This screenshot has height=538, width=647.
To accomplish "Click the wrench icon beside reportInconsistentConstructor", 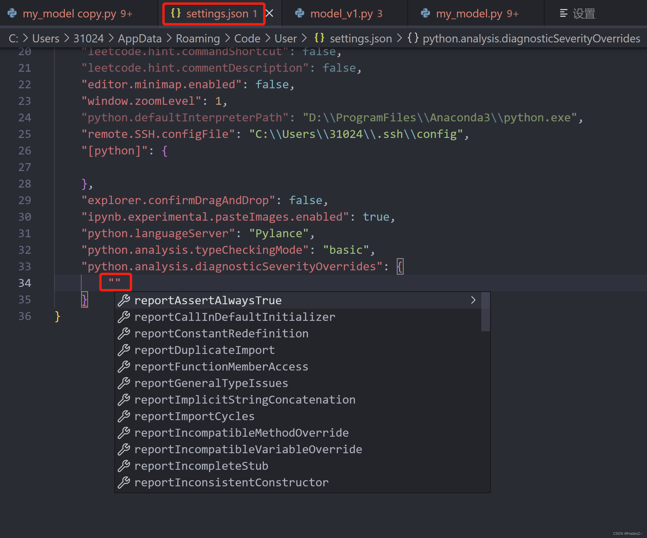I will click(124, 482).
